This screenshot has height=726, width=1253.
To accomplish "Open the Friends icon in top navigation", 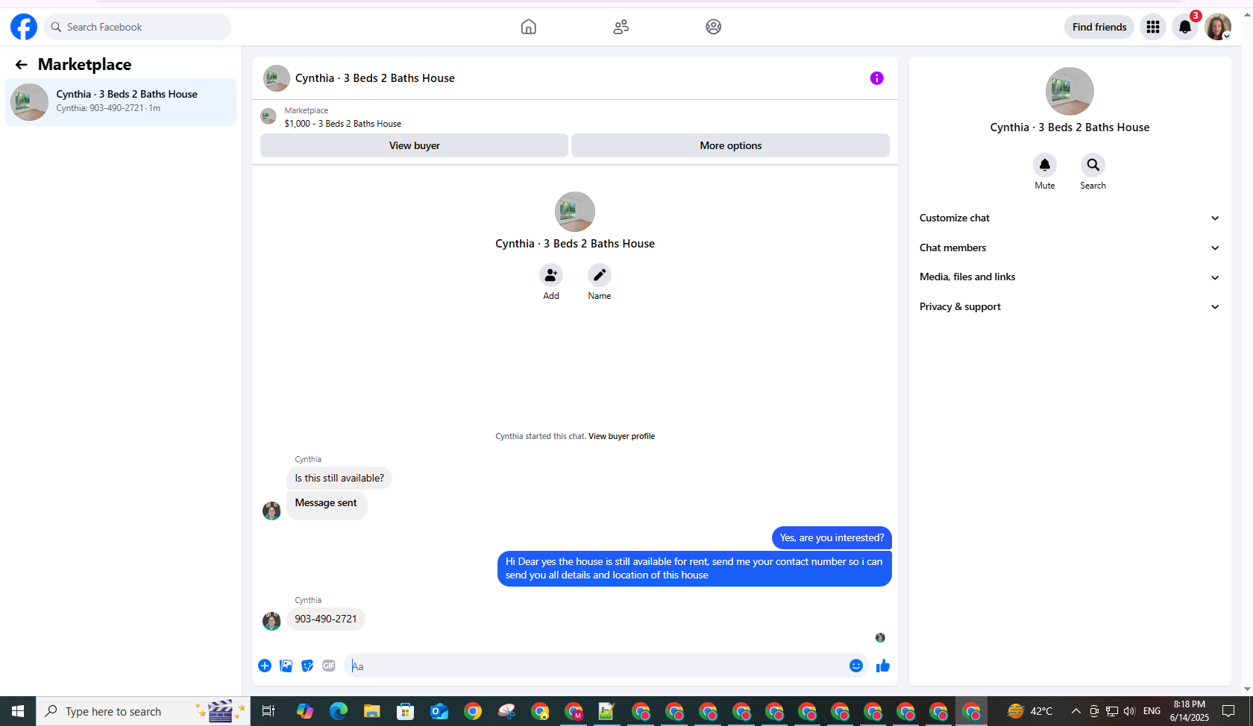I will (x=621, y=27).
